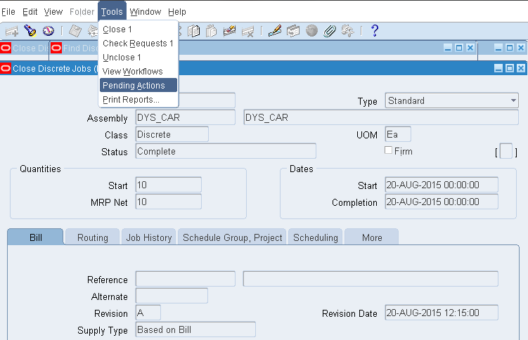Screen dimensions: 528x340
Task: Click the Edit Field pencil icon
Action: click(x=275, y=31)
